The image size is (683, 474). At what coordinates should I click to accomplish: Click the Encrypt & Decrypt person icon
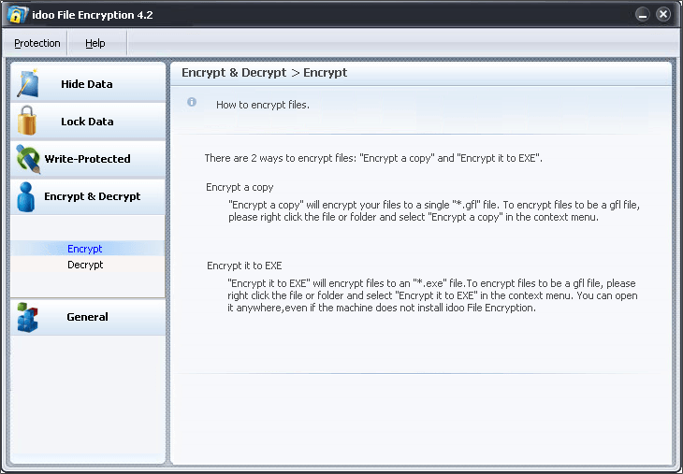(26, 196)
